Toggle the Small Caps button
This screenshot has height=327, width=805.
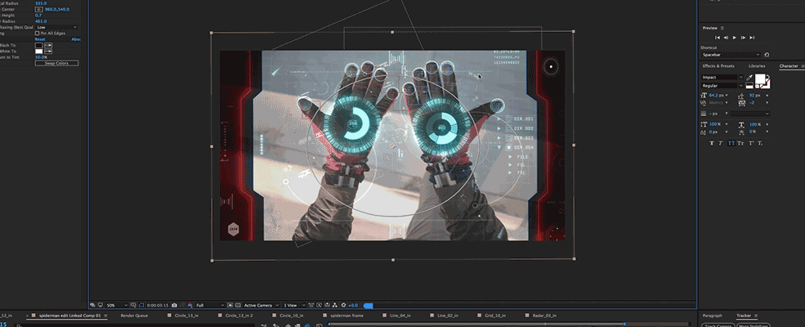coord(740,143)
